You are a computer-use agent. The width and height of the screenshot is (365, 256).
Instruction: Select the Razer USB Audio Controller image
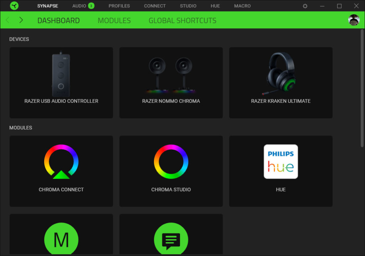pos(61,74)
